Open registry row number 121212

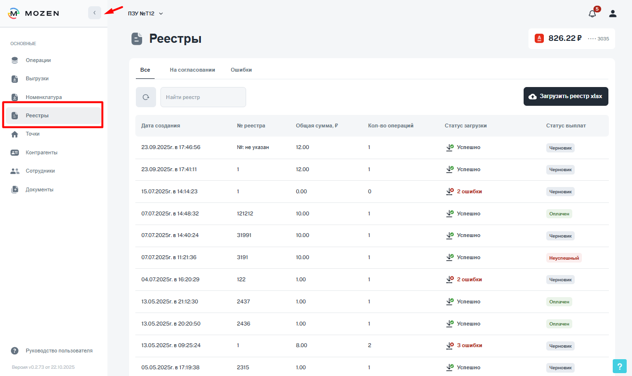245,213
